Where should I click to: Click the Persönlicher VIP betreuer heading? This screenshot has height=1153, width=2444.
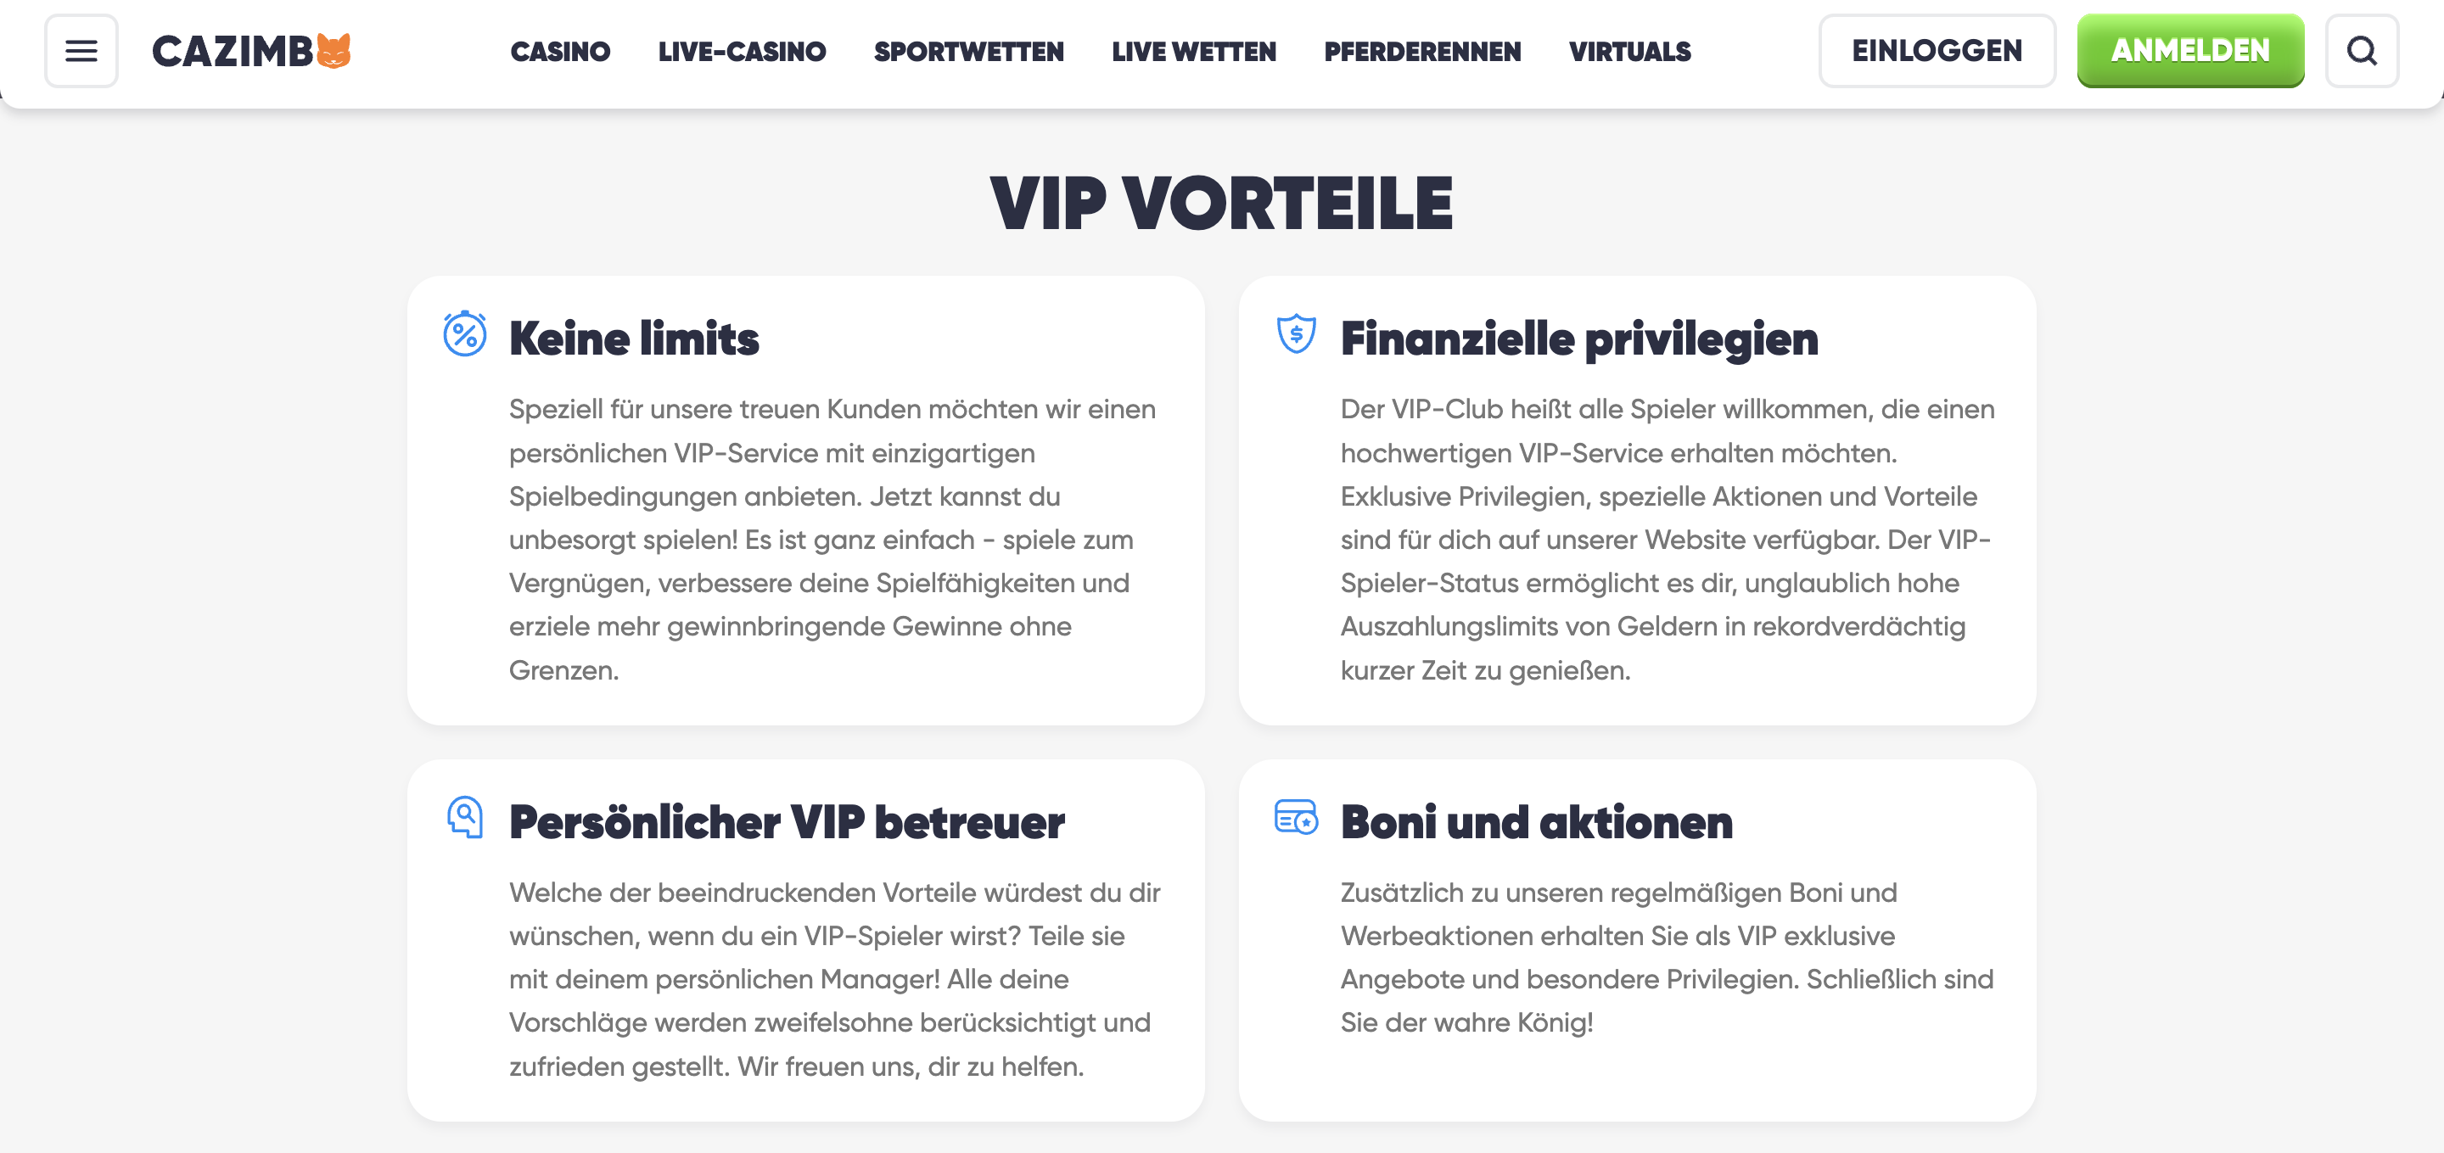tap(787, 822)
